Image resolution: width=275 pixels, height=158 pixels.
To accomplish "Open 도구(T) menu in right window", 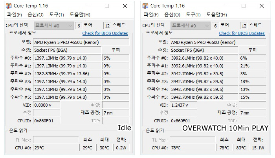I will pyautogui.click(x=193, y=15).
